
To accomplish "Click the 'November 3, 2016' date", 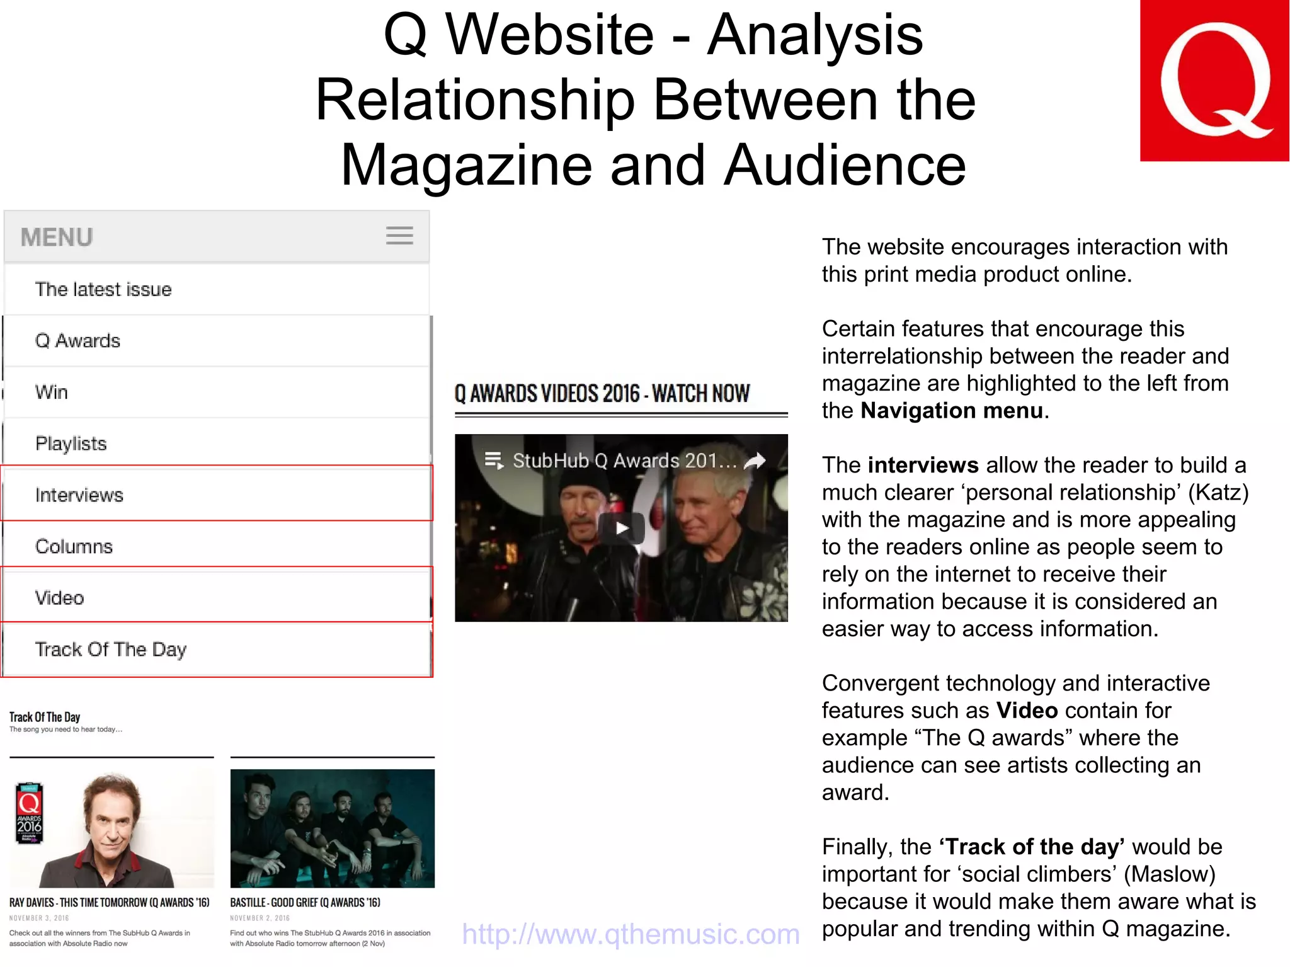I will pos(39,918).
